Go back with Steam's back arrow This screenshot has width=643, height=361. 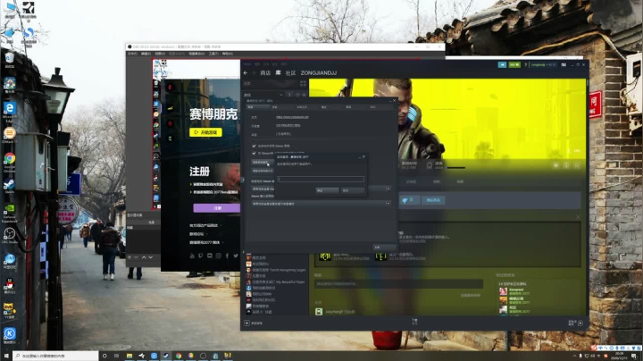click(246, 72)
